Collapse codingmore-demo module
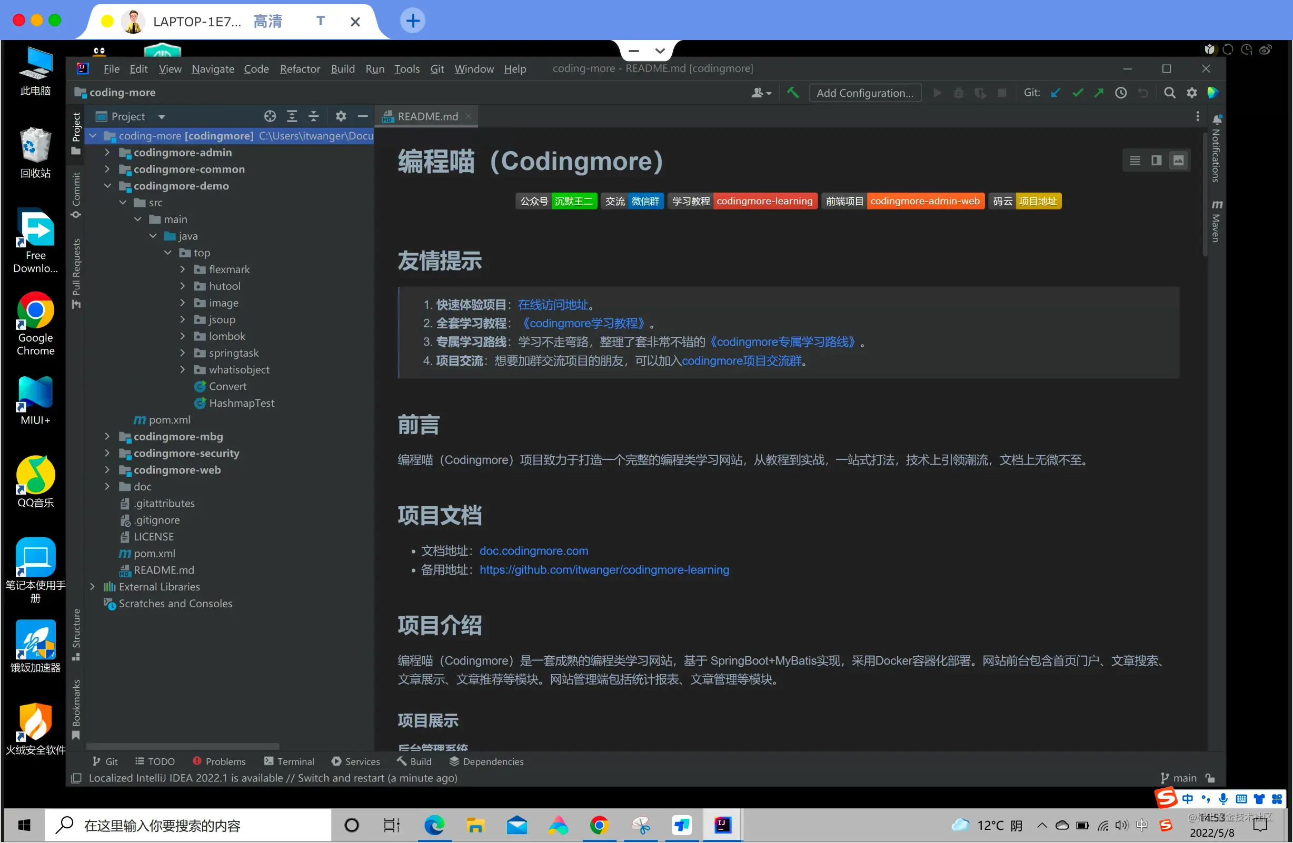This screenshot has width=1293, height=843. 107,186
